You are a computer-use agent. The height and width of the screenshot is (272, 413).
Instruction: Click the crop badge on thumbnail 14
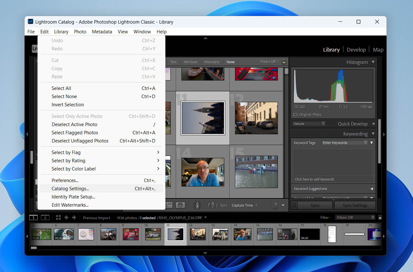click(221, 184)
